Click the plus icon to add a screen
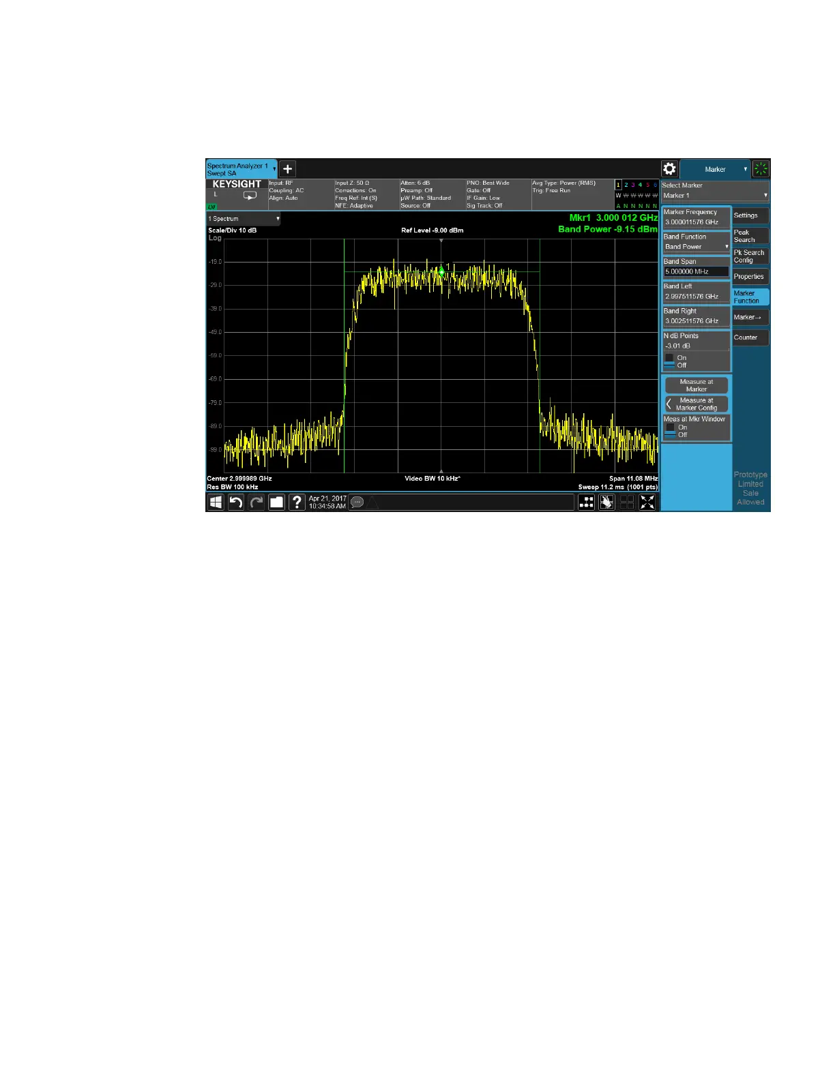This screenshot has width=835, height=1080. (288, 169)
